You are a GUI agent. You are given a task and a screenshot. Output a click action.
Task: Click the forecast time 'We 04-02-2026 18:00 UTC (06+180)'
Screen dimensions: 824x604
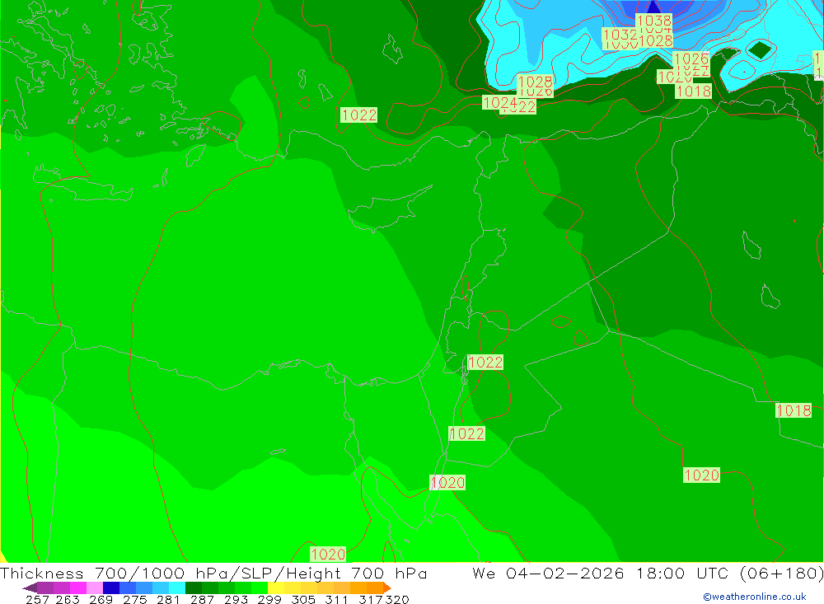click(x=648, y=573)
